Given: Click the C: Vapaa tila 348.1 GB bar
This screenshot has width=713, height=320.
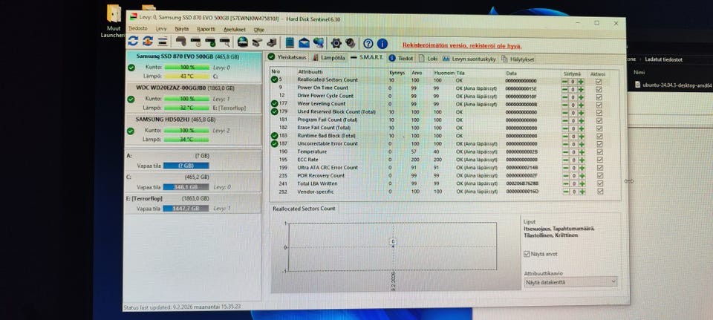Looking at the screenshot, I should (186, 187).
